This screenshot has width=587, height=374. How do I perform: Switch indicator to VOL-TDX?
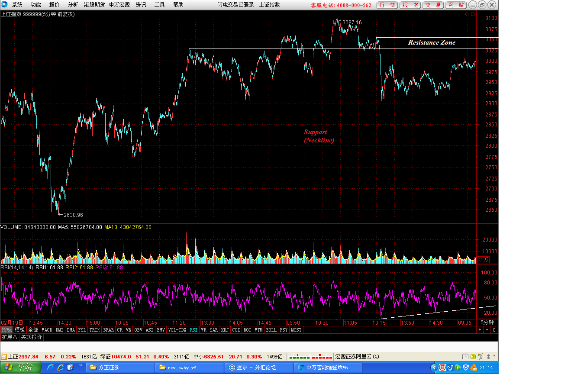click(x=177, y=330)
